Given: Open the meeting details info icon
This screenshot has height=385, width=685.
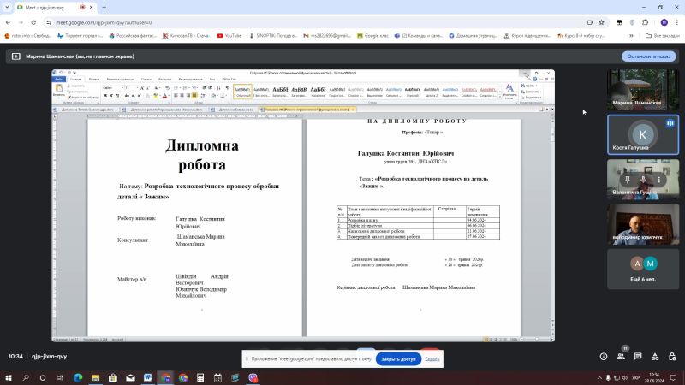Looking at the screenshot, I should point(604,357).
